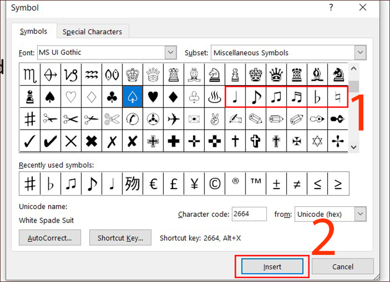Click the Character code input field
390x282 pixels.
(249, 214)
